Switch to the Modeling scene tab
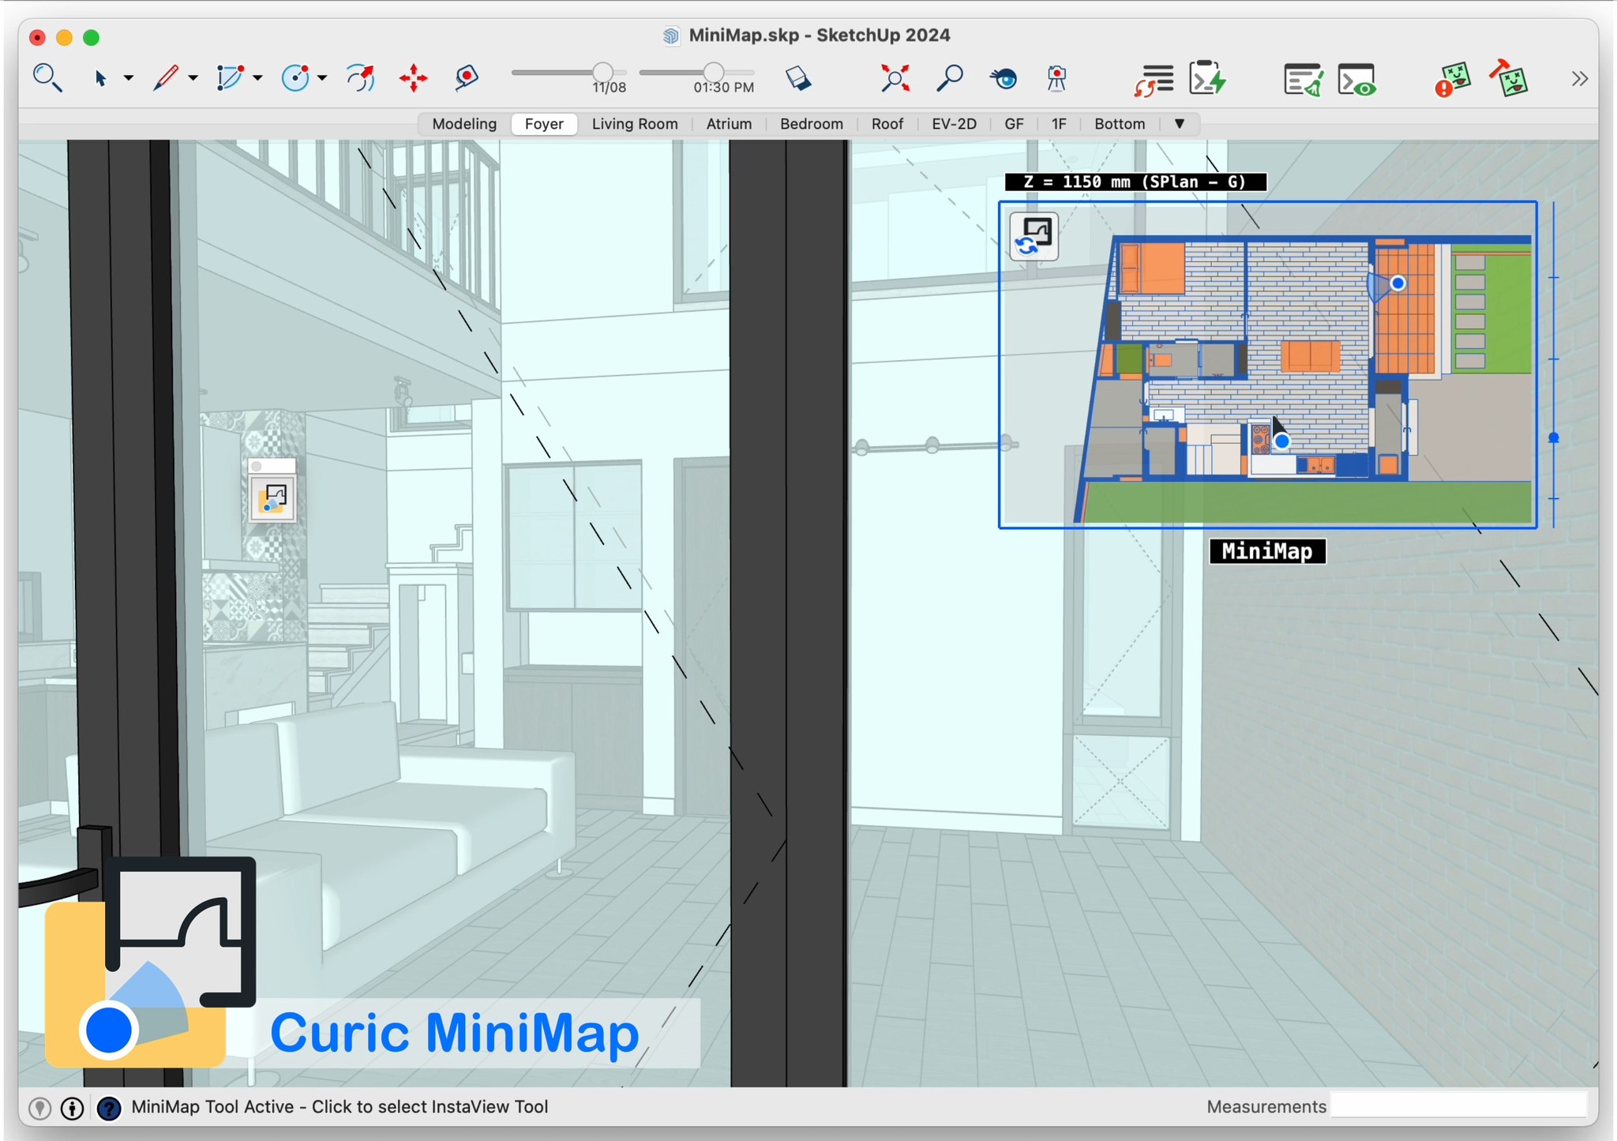1617x1141 pixels. click(464, 124)
